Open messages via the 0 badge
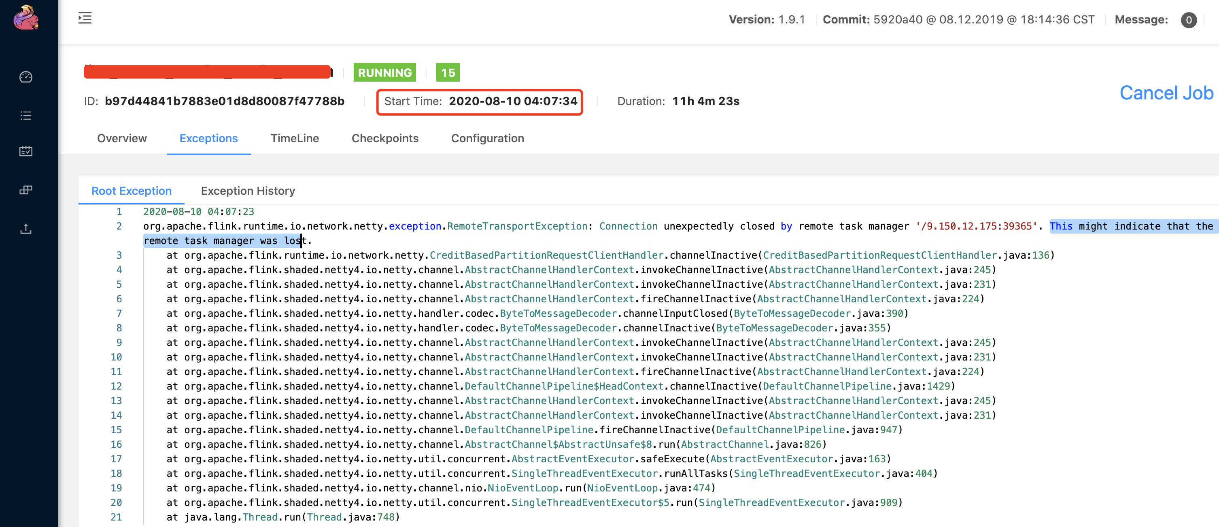 pos(1189,20)
